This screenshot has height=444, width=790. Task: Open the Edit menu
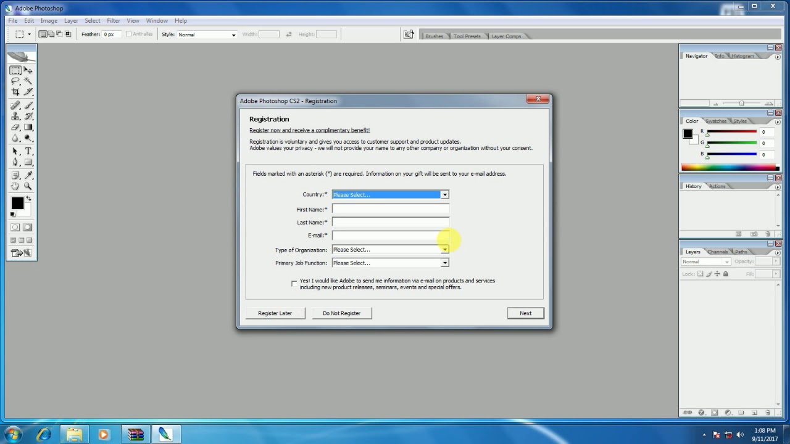(x=29, y=20)
